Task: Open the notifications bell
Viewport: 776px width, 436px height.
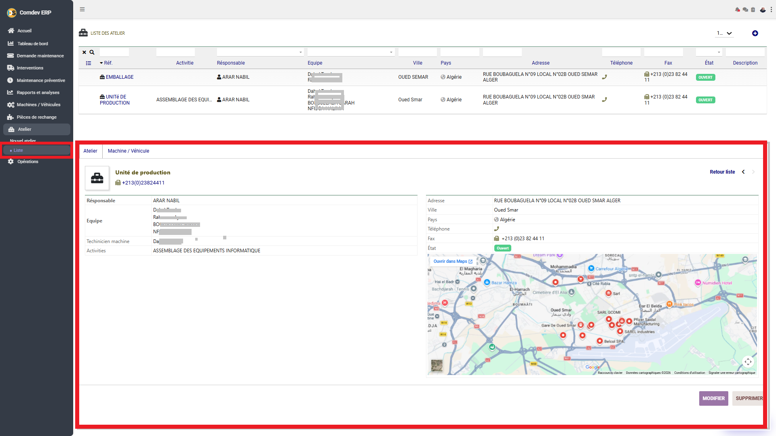Action: tap(738, 10)
